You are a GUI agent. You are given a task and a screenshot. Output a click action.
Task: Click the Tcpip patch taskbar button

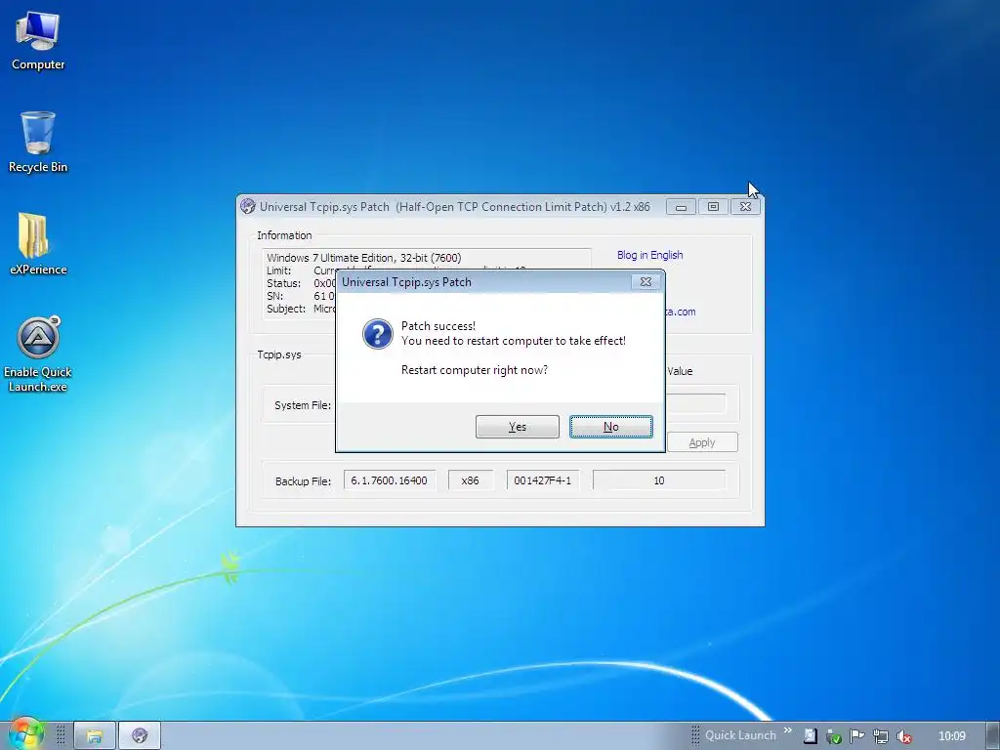[140, 736]
